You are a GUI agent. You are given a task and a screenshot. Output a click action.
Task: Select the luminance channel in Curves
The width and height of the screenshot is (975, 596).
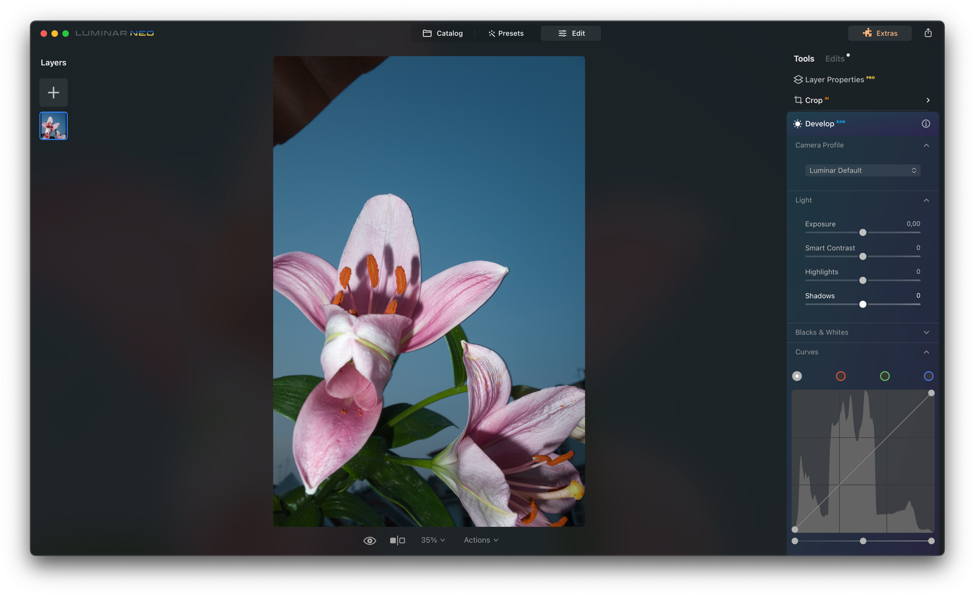pyautogui.click(x=797, y=375)
